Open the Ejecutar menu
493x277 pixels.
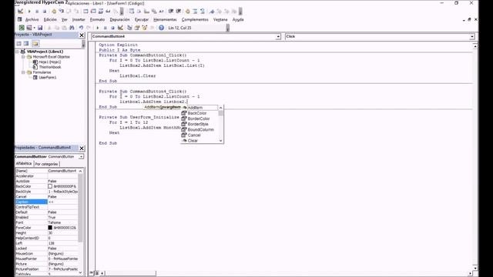click(x=142, y=19)
